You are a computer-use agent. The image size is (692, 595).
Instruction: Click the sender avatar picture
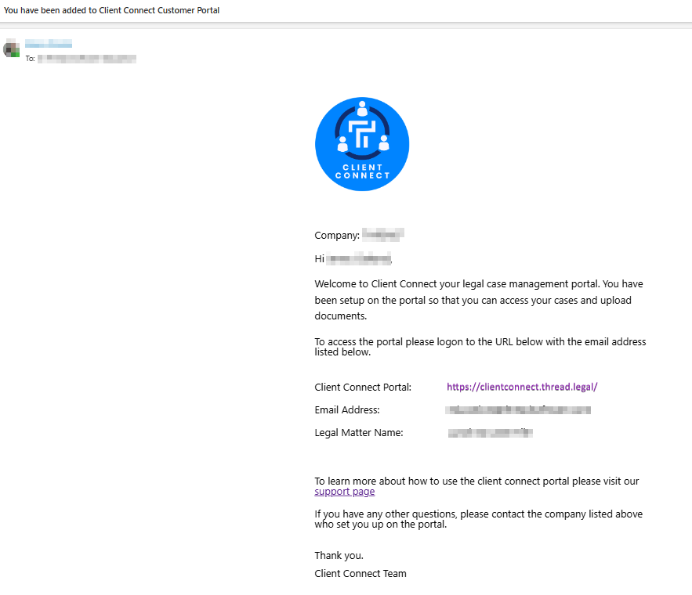(x=12, y=49)
